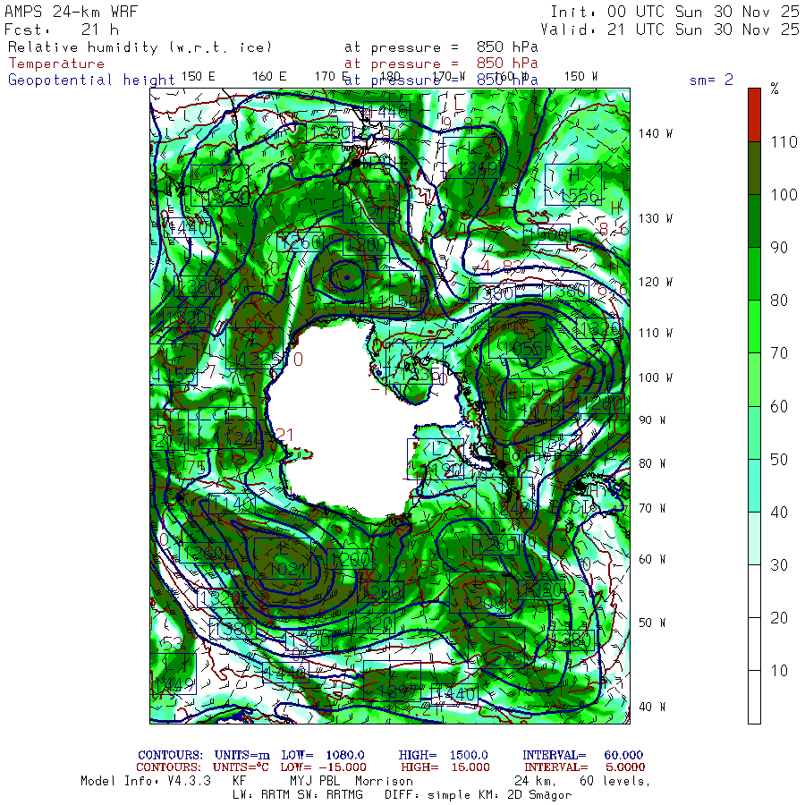Click the L 1021 low center marker

pos(284,560)
